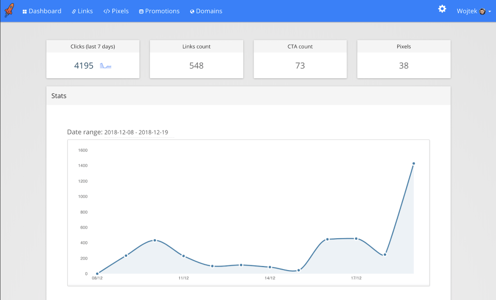Open the Dashboard menu item
The width and height of the screenshot is (496, 300).
coord(42,11)
